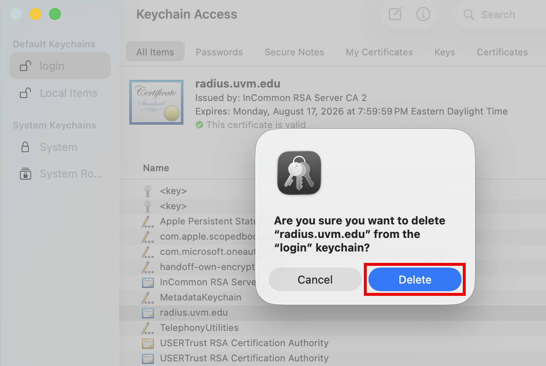546x366 pixels.
Task: Click the certificate icon beside radius.uvm.edu row
Action: (147, 312)
